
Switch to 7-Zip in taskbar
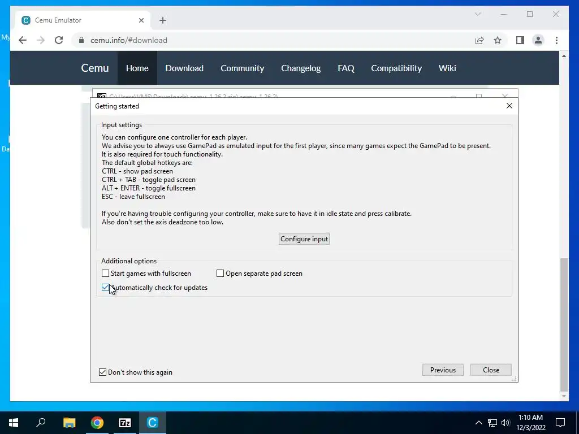[x=125, y=423]
